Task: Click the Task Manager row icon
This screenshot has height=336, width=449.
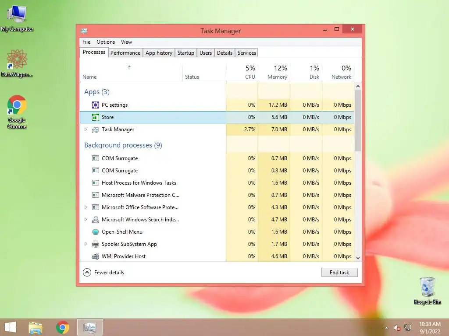Action: click(x=95, y=129)
